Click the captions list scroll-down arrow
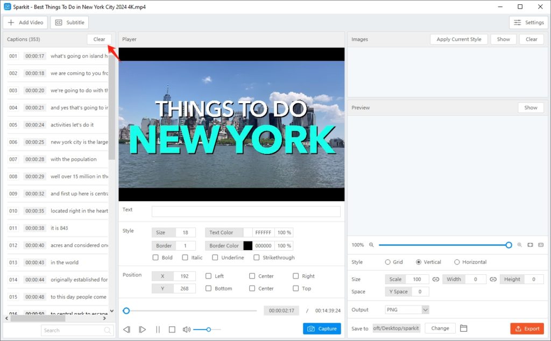Viewport: 551px width, 341px height. coord(112,311)
